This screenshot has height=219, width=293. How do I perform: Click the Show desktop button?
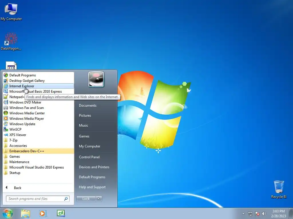coord(291,214)
